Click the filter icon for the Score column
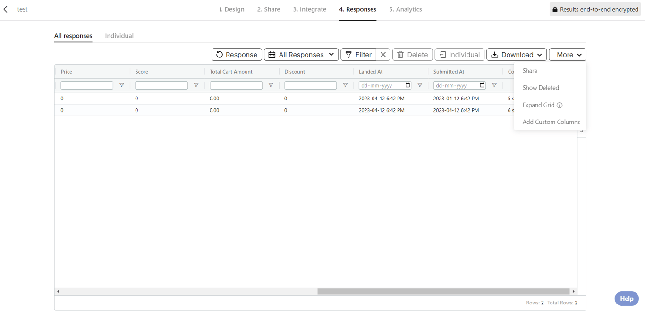Image resolution: width=645 pixels, height=312 pixels. [196, 85]
